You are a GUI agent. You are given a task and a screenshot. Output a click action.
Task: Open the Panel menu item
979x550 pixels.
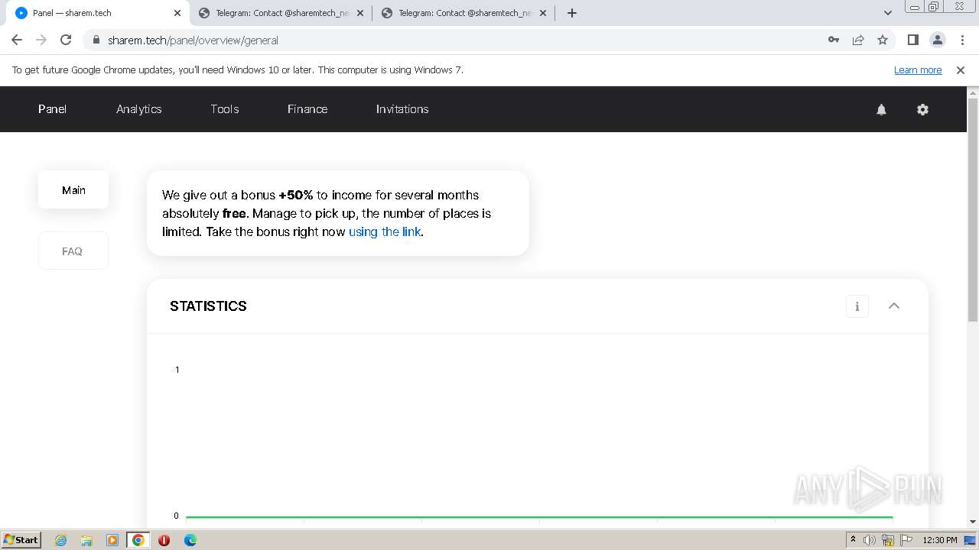click(52, 109)
